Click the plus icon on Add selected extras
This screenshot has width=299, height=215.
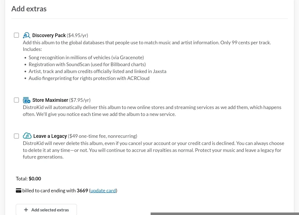pos(26,210)
